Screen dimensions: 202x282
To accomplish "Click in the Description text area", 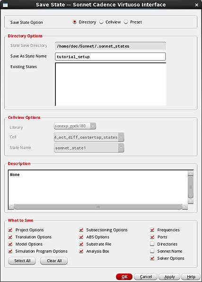I will pyautogui.click(x=98, y=187).
